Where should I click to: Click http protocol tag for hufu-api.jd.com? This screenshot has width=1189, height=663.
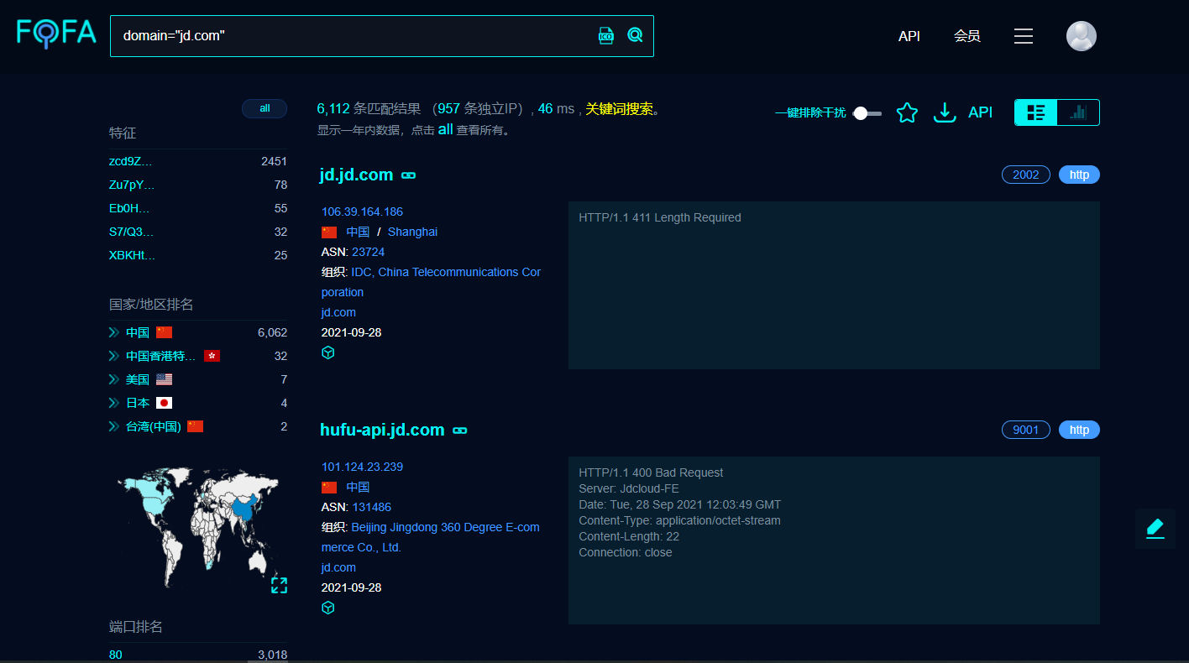(1079, 430)
